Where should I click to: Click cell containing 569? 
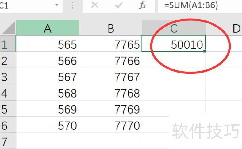click(x=48, y=108)
